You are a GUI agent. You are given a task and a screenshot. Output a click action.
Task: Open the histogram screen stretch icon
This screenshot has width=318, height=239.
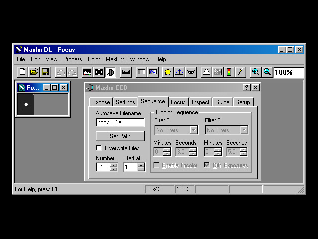[x=87, y=72]
